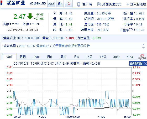The image size is (147, 119).
Task: Close the 叠加沪指 overlay with X
Action: (145, 63)
